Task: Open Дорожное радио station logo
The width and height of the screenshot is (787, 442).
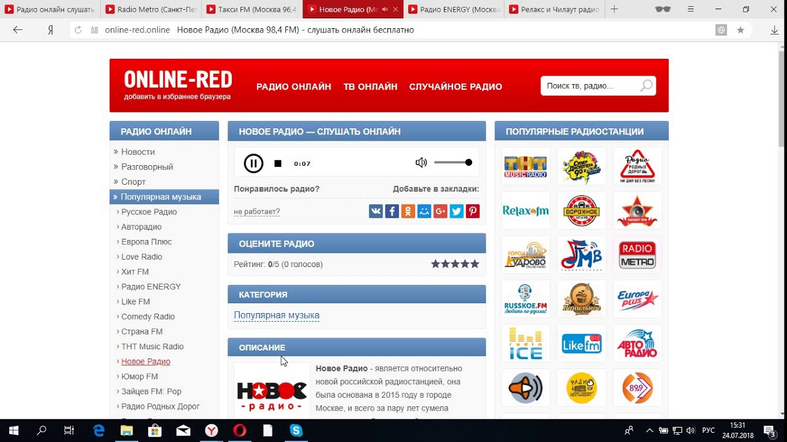Action: (x=582, y=211)
